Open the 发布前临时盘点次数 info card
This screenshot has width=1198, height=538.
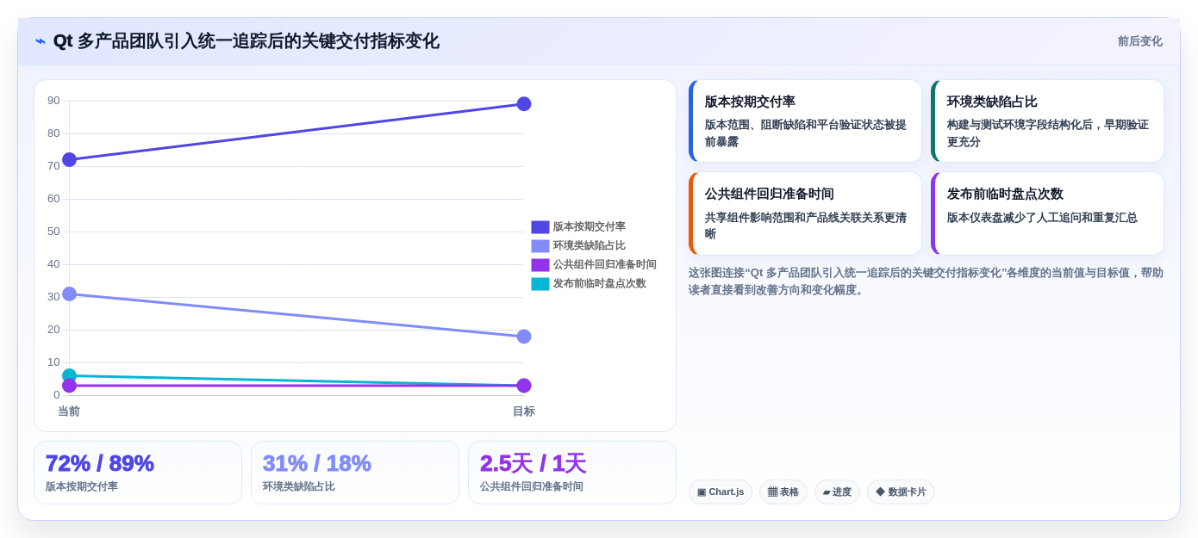[x=1047, y=213]
